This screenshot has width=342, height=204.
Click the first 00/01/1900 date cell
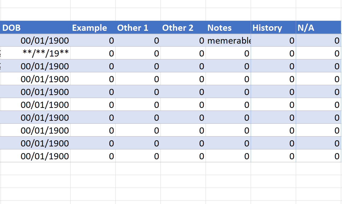44,40
